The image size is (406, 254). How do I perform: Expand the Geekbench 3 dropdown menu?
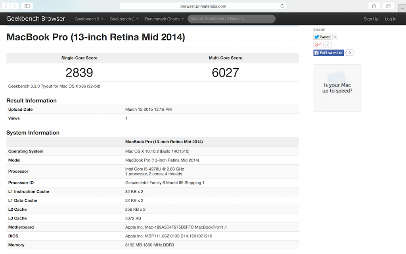(89, 19)
